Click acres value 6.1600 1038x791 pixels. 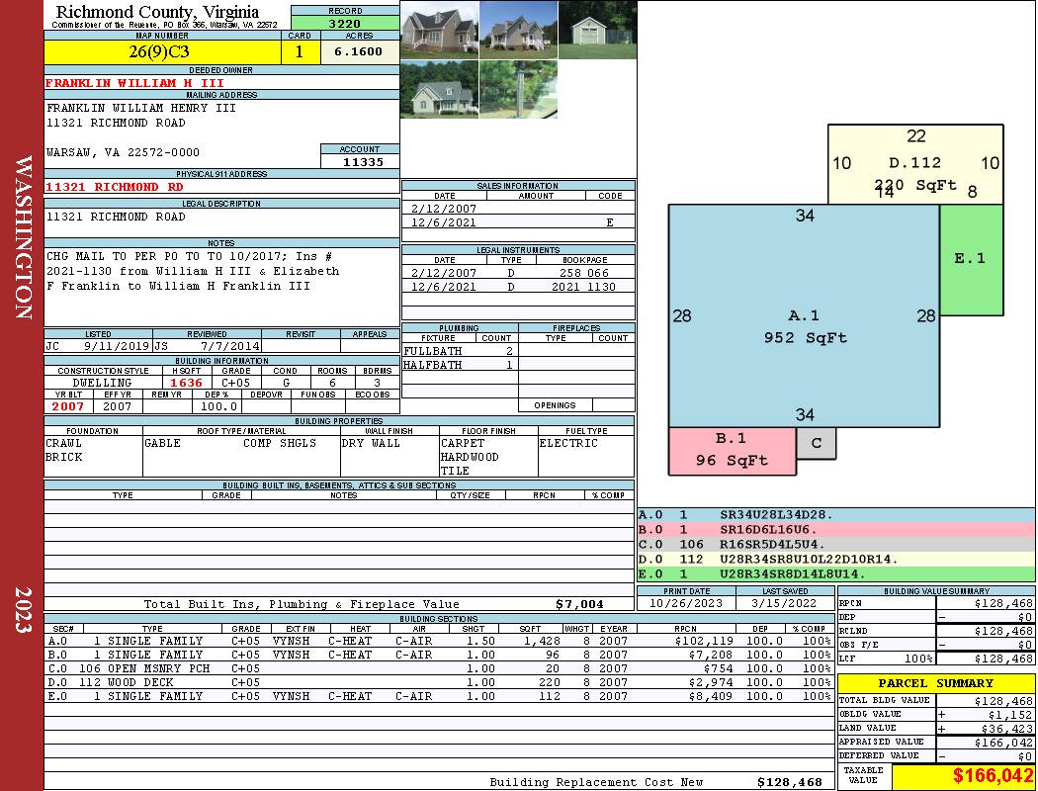click(x=358, y=51)
